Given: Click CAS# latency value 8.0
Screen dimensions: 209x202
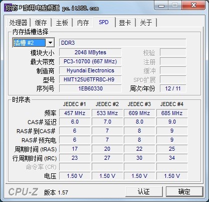Looking at the screenshot, I should [139, 122].
